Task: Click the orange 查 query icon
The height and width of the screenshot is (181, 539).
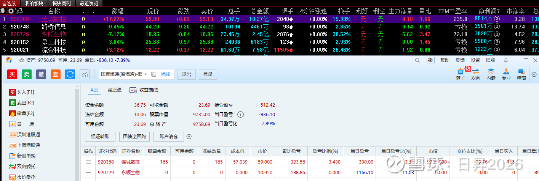Action: (56, 74)
